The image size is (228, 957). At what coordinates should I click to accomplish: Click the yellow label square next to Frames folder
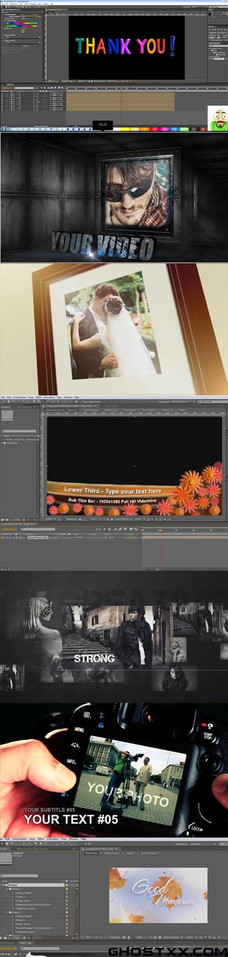point(67,885)
